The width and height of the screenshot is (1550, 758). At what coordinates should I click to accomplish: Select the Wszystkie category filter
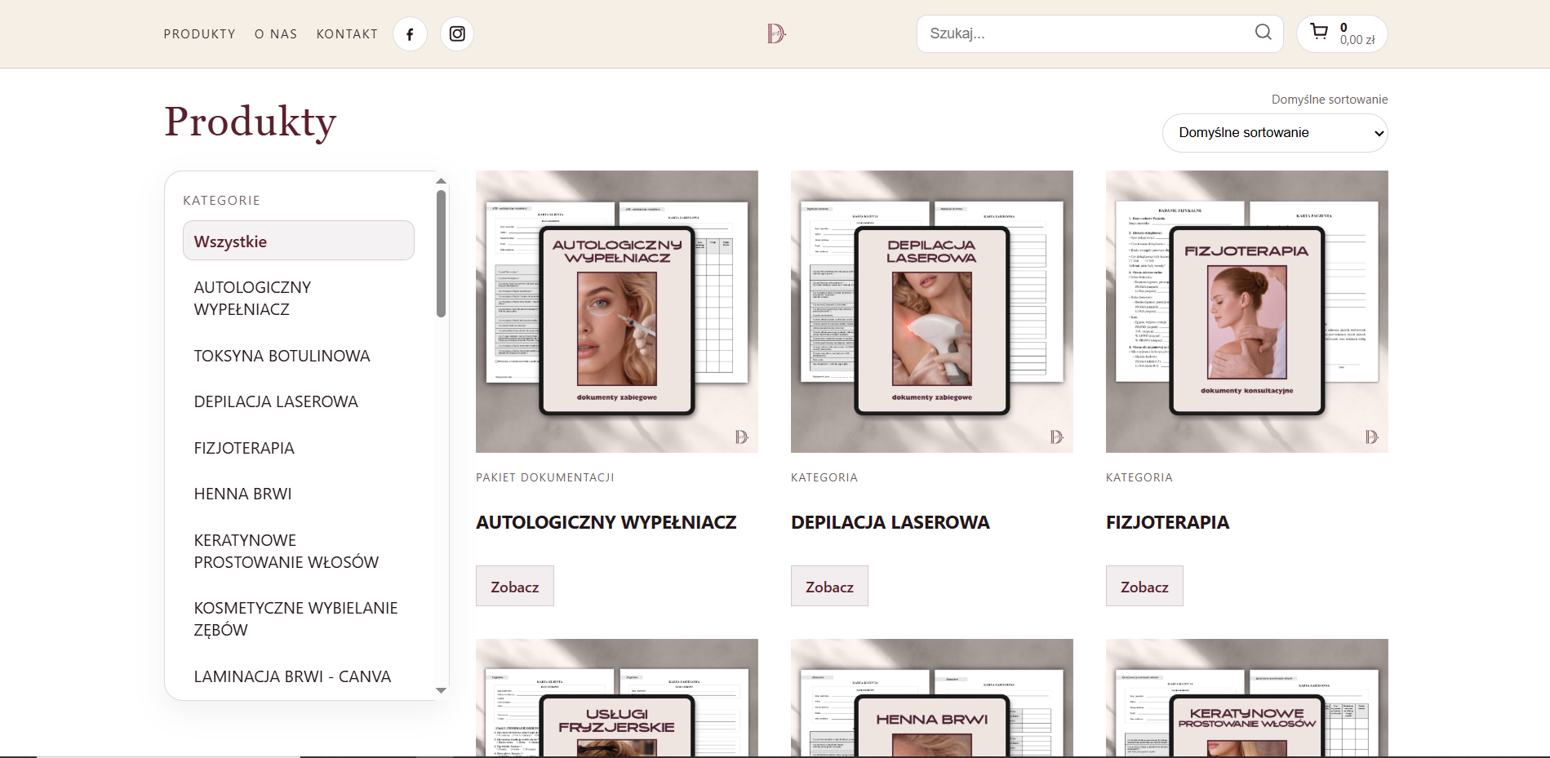(299, 242)
